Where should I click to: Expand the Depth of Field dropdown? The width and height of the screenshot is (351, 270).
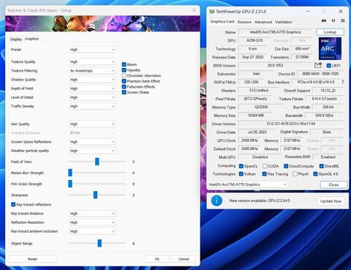(92, 89)
